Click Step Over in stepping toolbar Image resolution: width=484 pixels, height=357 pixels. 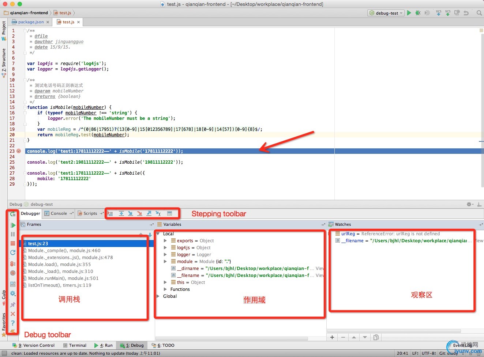pos(121,213)
